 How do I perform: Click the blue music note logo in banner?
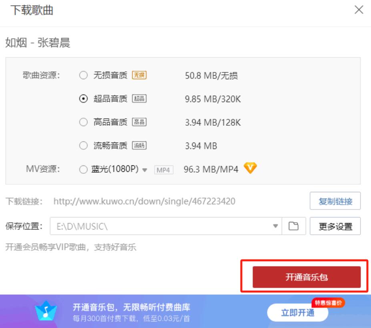click(46, 311)
